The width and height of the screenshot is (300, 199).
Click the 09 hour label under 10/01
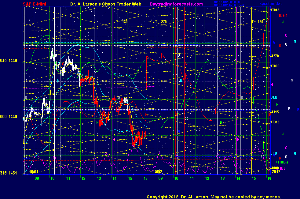pyautogui.click(x=37, y=178)
